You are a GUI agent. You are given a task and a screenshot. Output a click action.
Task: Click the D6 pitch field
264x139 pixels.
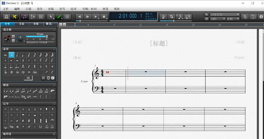(x=28, y=78)
